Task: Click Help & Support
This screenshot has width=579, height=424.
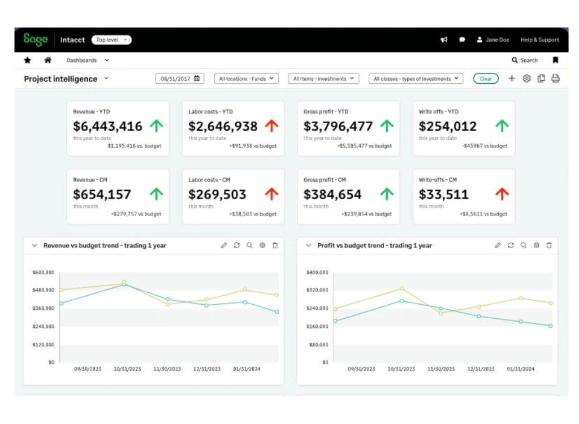Action: click(x=539, y=40)
